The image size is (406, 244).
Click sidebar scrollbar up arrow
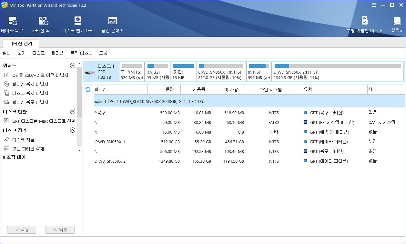pos(80,64)
